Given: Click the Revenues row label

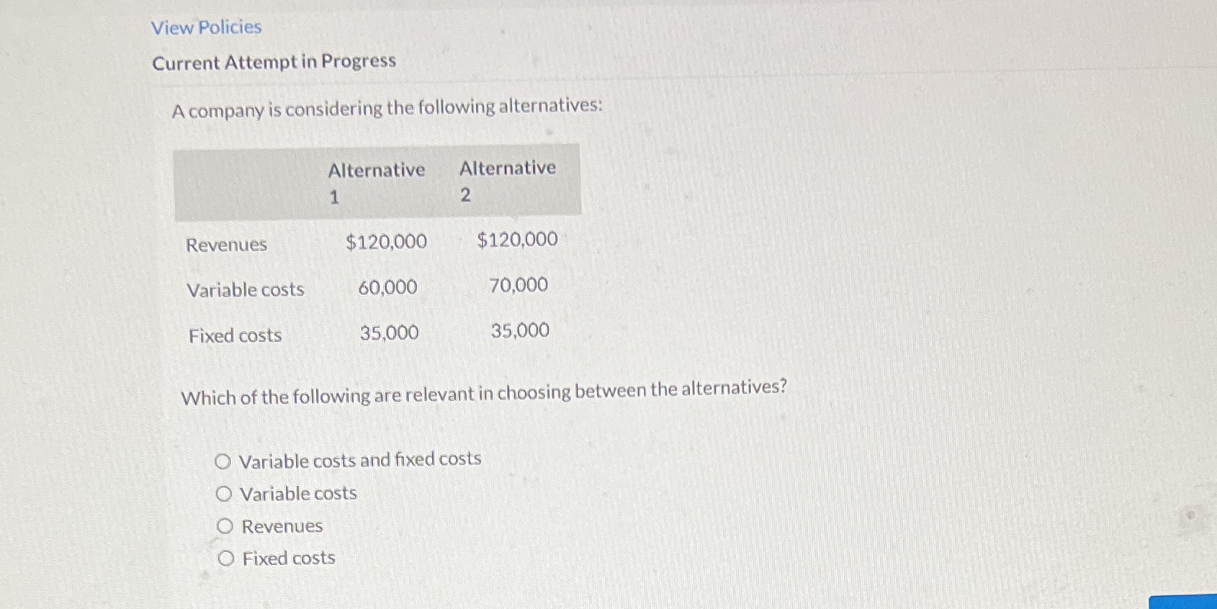Looking at the screenshot, I should point(227,245).
